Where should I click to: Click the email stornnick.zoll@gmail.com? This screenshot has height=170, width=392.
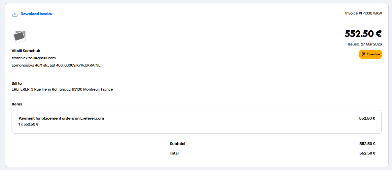tap(34, 58)
